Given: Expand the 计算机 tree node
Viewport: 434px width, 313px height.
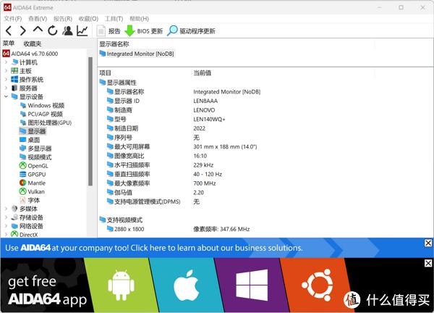Looking at the screenshot, I should [6, 62].
